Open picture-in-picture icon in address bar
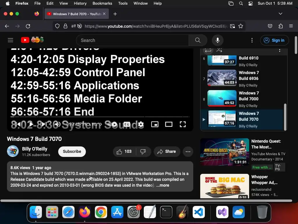 (x=233, y=26)
